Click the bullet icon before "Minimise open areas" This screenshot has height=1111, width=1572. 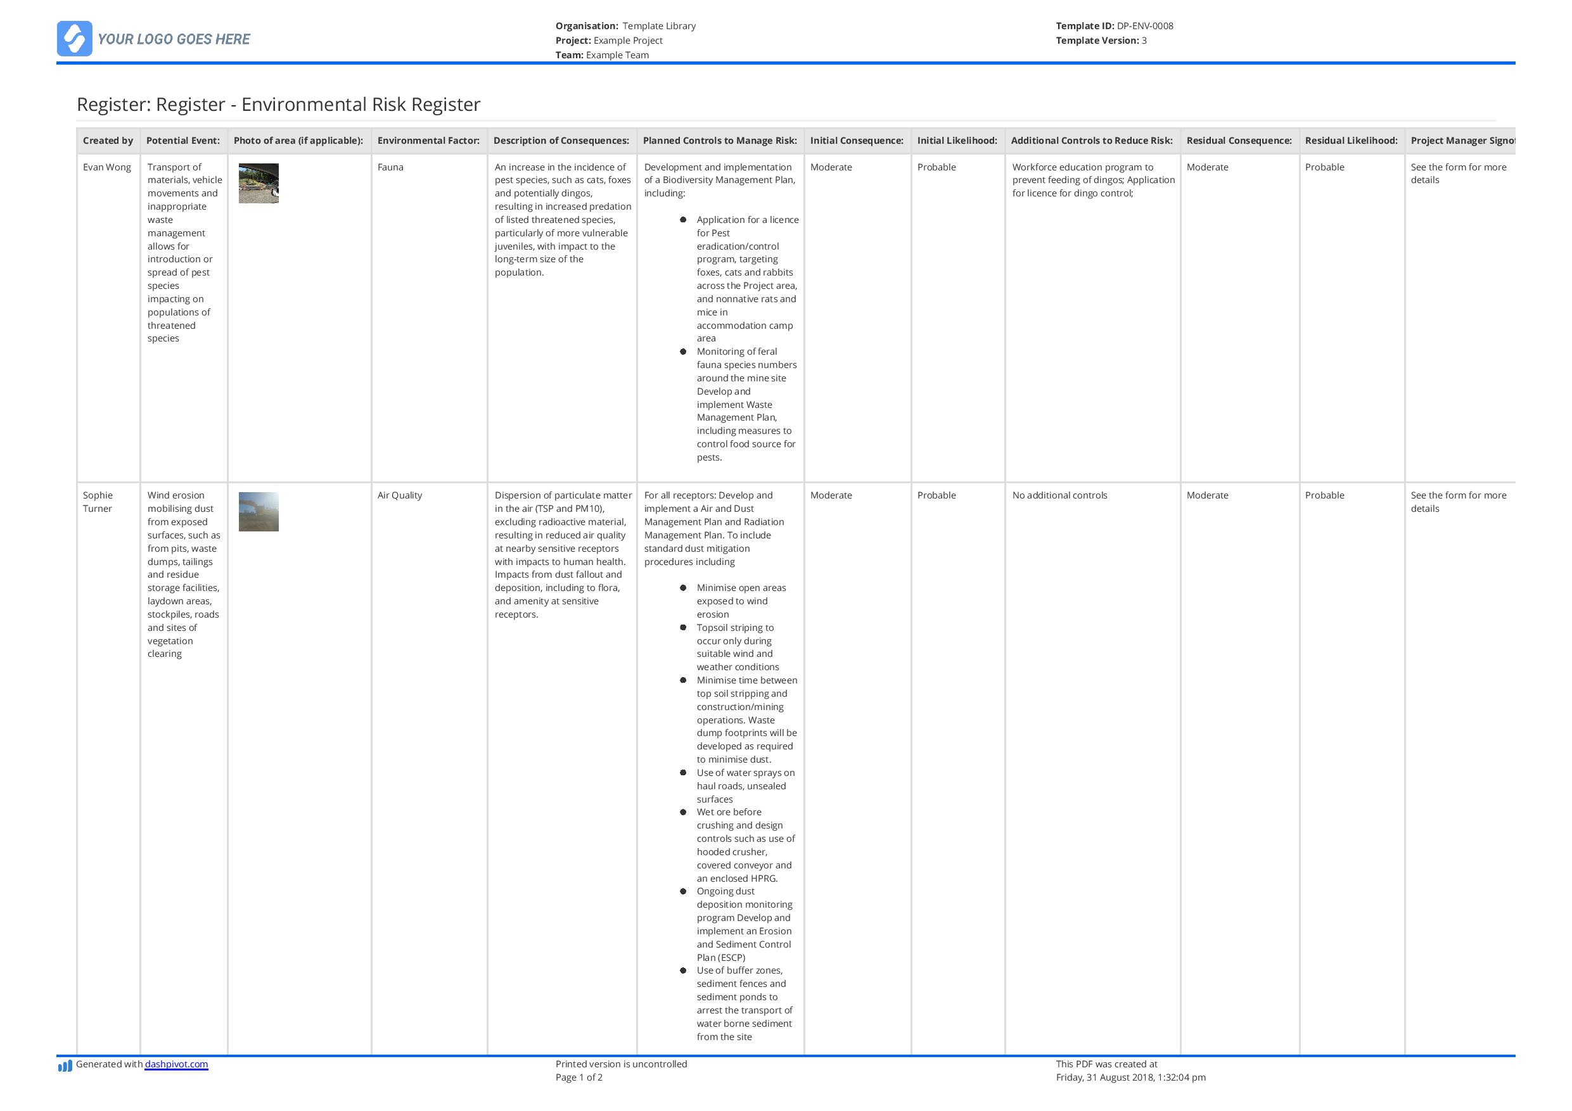(x=684, y=588)
